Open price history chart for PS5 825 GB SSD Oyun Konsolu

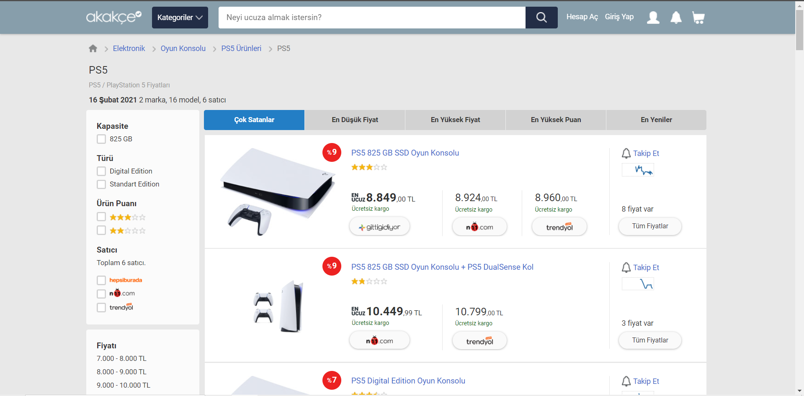point(638,170)
